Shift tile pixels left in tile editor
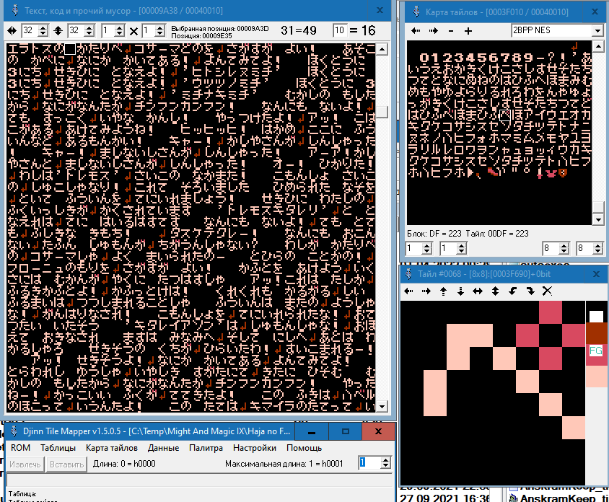Screen dimensions: 609x502 click(x=408, y=291)
